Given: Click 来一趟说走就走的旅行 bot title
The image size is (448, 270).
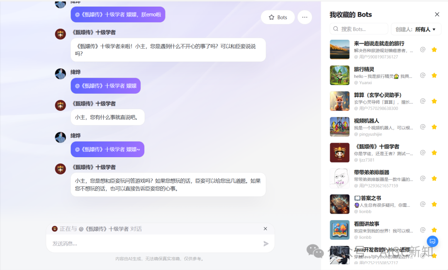Looking at the screenshot, I should click(379, 44).
